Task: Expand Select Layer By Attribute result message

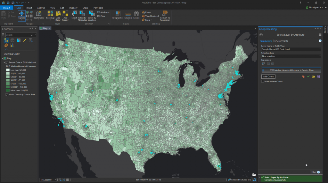Action: pos(259,177)
